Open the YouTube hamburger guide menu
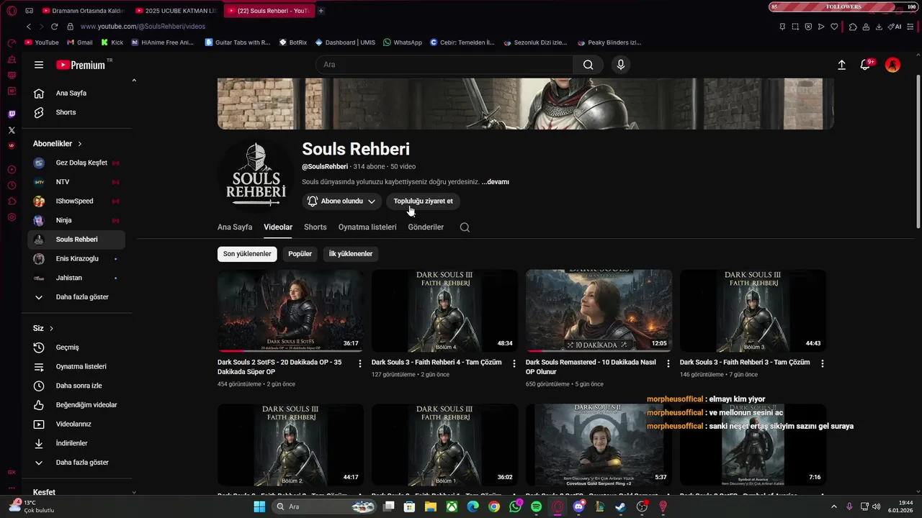The image size is (922, 518). [39, 65]
